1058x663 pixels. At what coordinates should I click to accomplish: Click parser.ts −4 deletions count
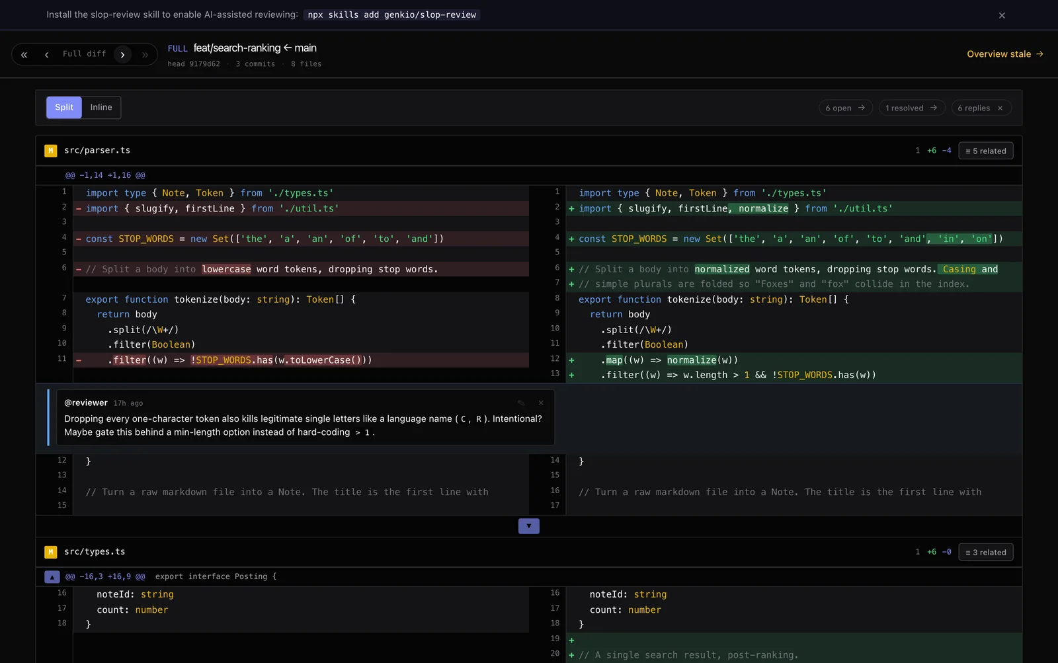[947, 151]
